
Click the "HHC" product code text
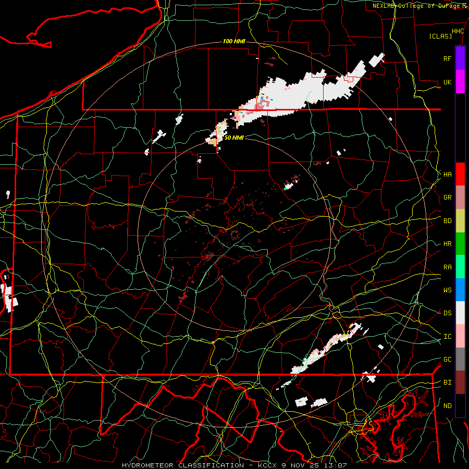pyautogui.click(x=458, y=31)
